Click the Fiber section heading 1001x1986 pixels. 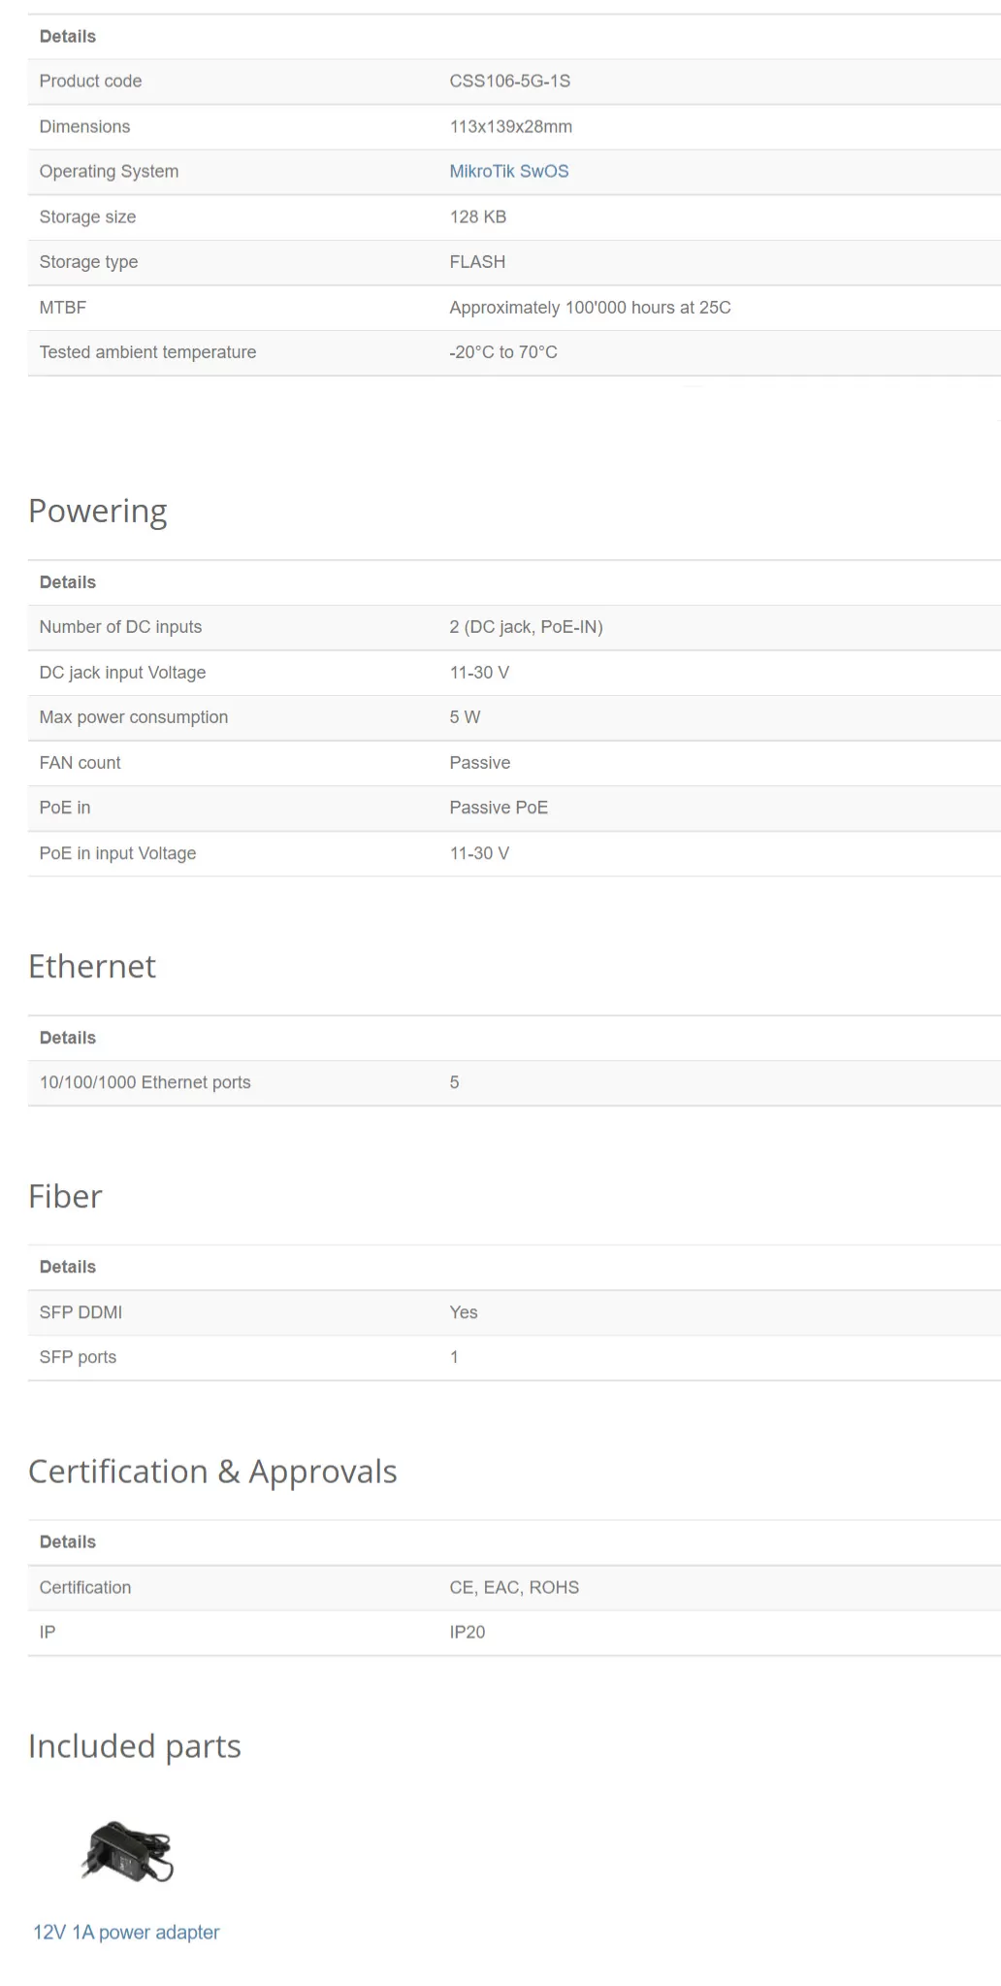pyautogui.click(x=65, y=1196)
